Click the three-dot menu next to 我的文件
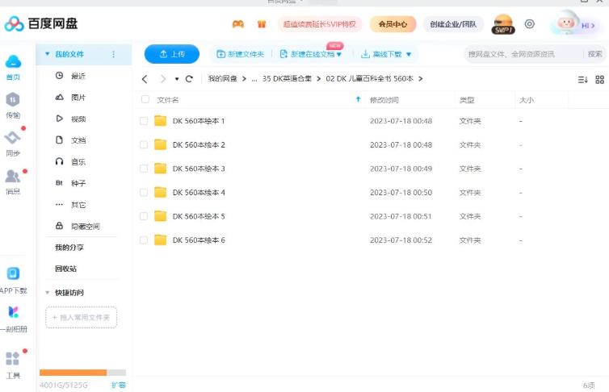 [x=113, y=54]
